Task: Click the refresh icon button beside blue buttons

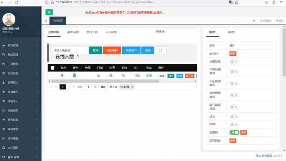Action: coord(161,50)
